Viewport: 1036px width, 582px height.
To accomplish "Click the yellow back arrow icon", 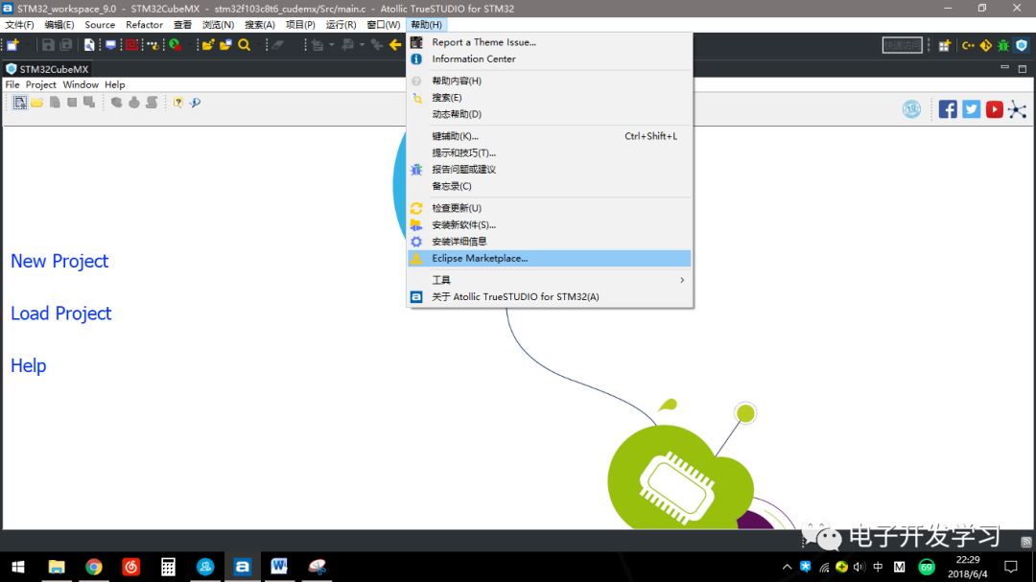I will [395, 45].
